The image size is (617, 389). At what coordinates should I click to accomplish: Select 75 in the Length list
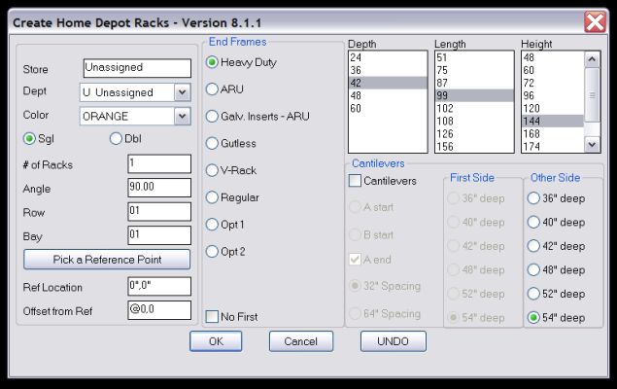pos(474,70)
